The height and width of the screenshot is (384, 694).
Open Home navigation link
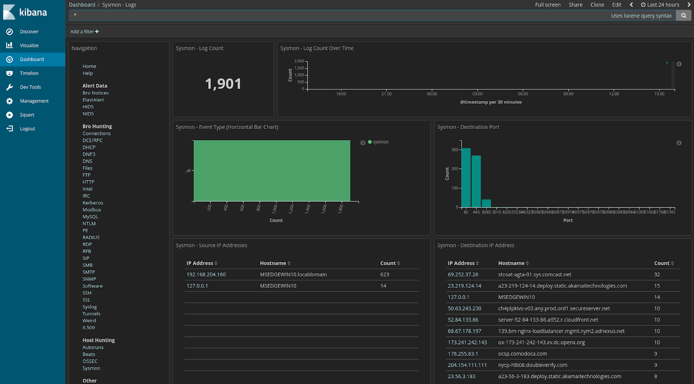click(89, 66)
